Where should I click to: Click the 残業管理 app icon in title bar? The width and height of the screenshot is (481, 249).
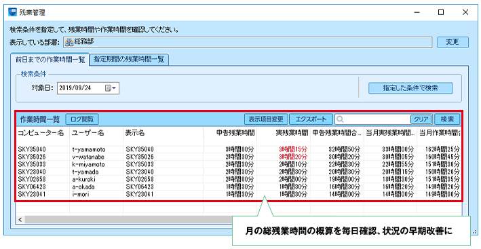13,12
